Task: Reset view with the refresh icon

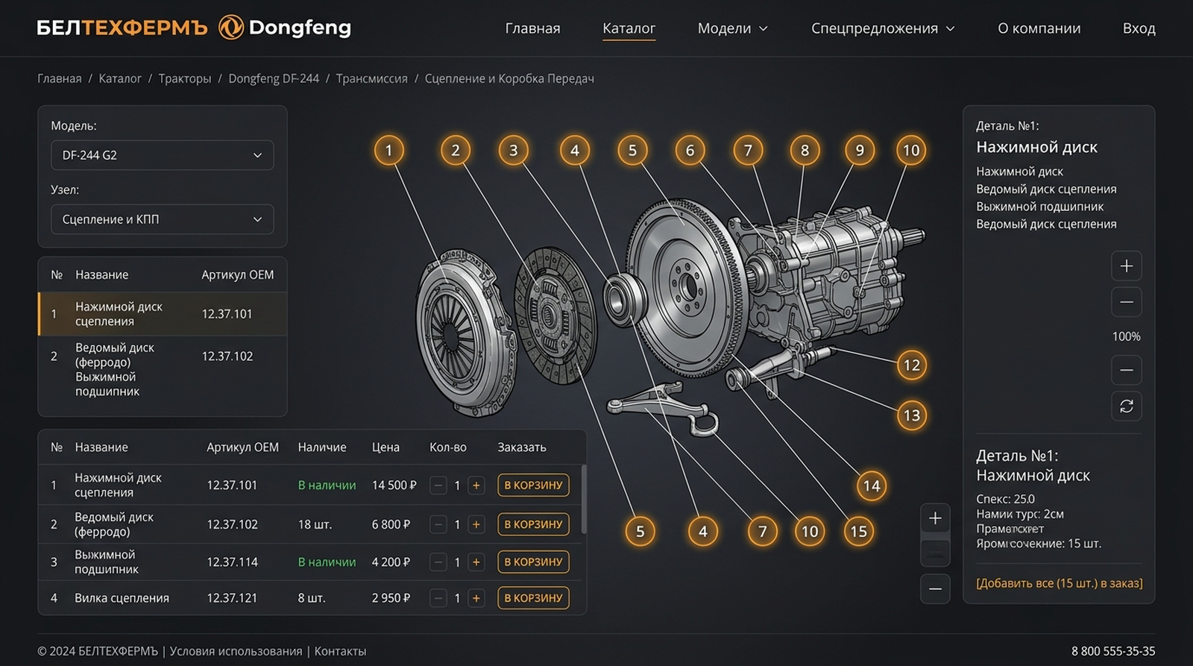Action: 1127,406
